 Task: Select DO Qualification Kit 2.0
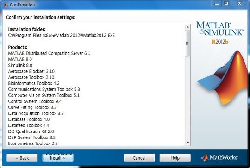click(x=31, y=131)
